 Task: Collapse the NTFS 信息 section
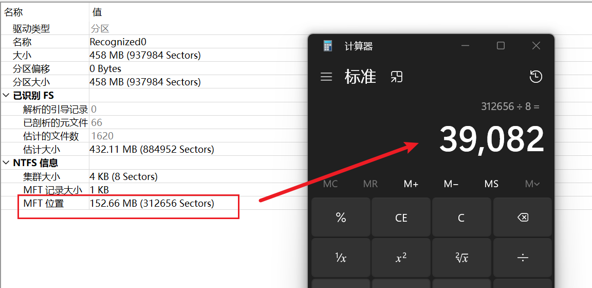(x=6, y=163)
